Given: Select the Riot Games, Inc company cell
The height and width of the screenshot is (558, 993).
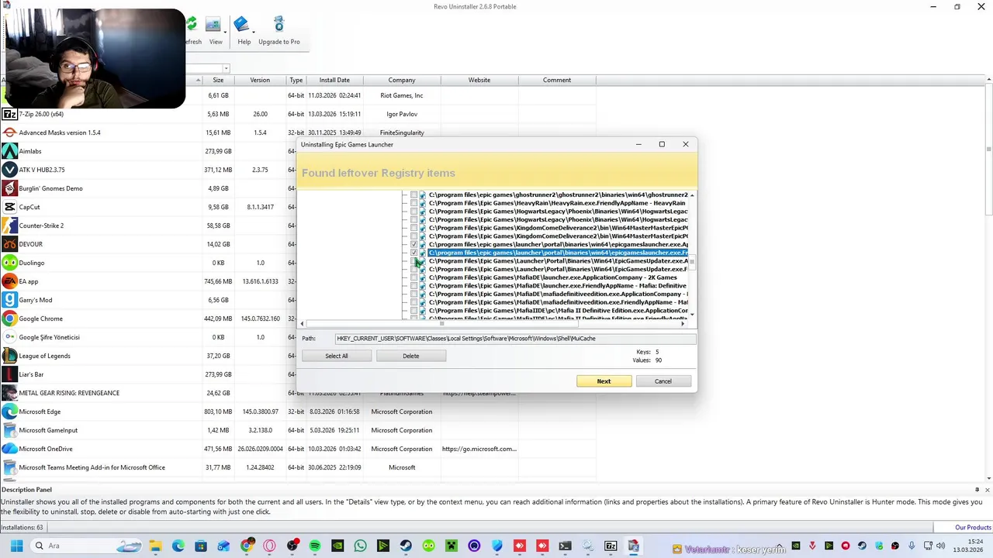Looking at the screenshot, I should (x=402, y=95).
